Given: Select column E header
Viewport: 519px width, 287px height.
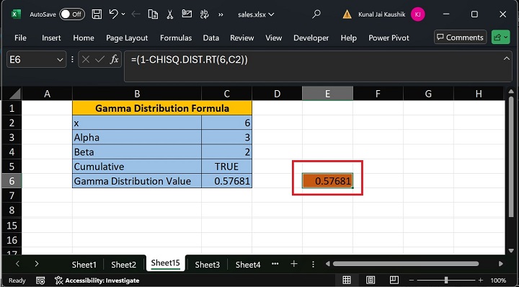Looking at the screenshot, I should [327, 94].
